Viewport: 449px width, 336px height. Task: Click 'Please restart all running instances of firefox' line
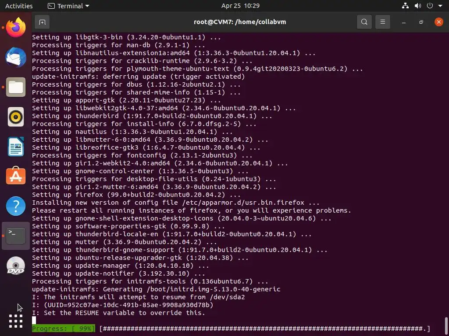[x=192, y=210]
